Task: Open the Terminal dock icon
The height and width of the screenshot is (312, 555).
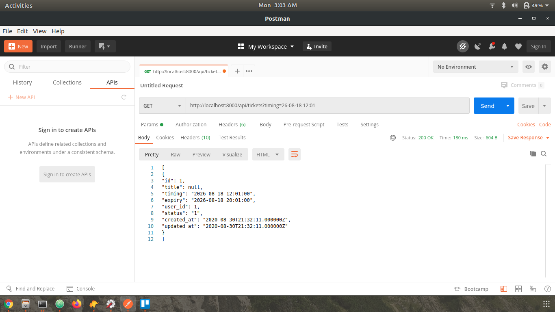Action: (43, 304)
